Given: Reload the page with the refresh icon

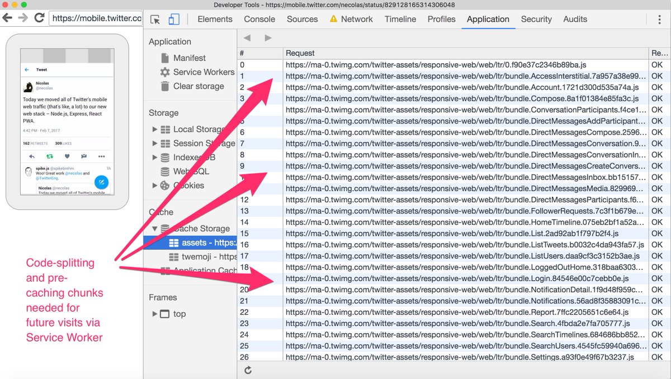Looking at the screenshot, I should point(39,18).
